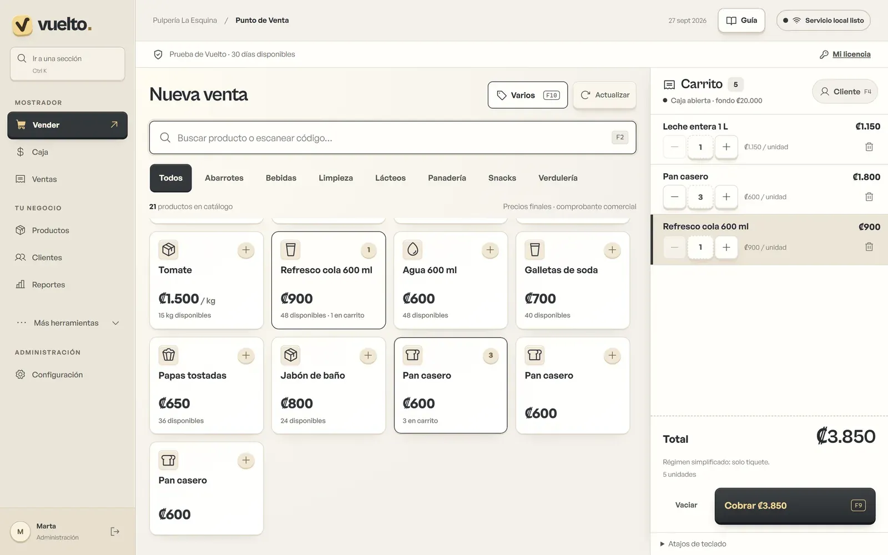This screenshot has height=555, width=888.
Task: Open Configuración in the sidebar
Action: (x=68, y=375)
